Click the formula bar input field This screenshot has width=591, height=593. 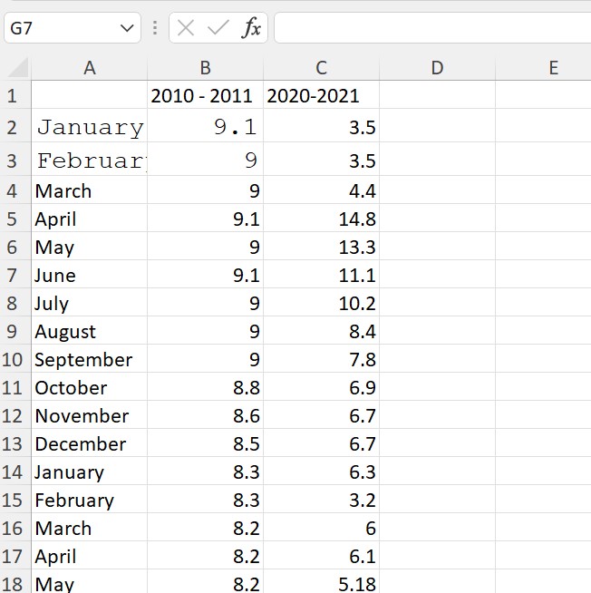click(x=432, y=28)
